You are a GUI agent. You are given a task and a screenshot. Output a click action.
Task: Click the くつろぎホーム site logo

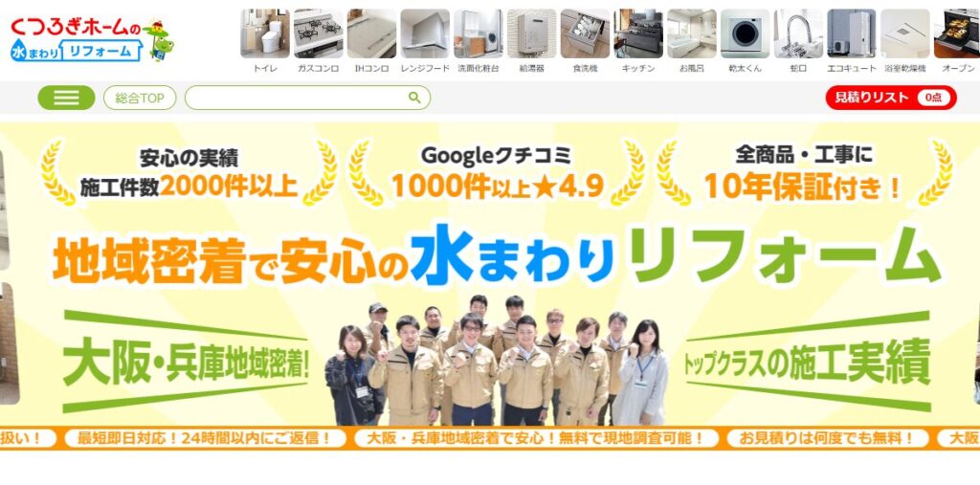pos(92,39)
